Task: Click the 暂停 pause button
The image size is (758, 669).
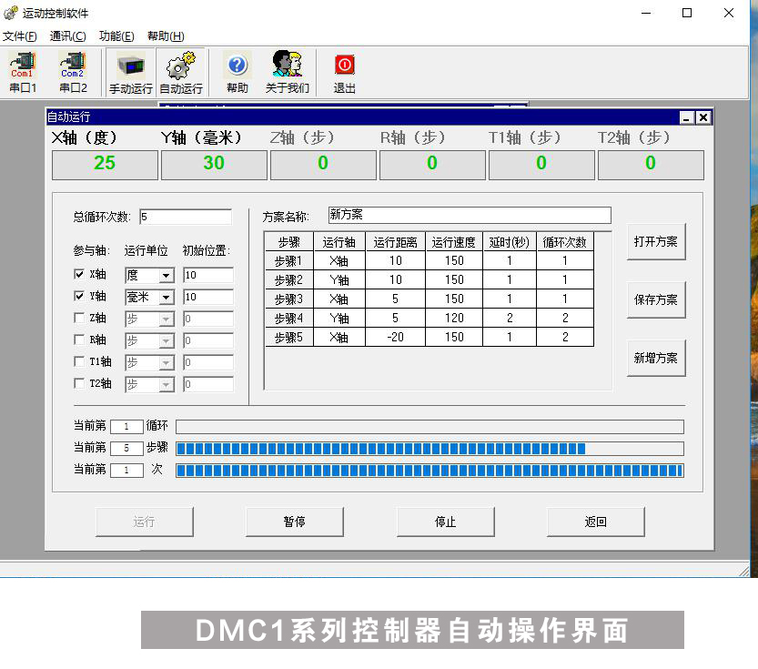Action: point(294,522)
